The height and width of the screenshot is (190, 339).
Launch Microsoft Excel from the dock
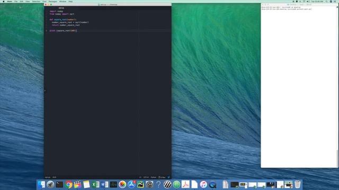pos(95,185)
